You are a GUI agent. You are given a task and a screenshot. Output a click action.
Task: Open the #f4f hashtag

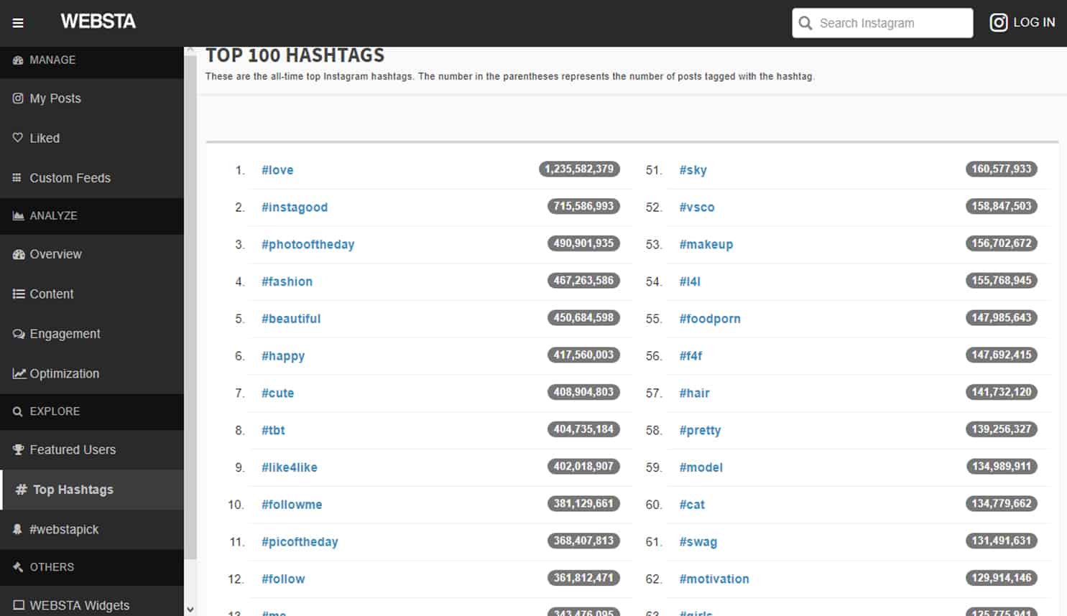690,356
